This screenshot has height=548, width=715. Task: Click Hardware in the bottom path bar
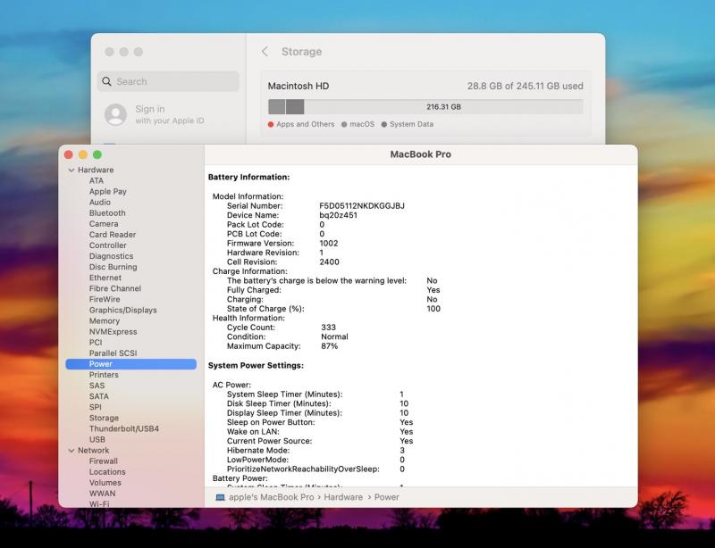[343, 497]
